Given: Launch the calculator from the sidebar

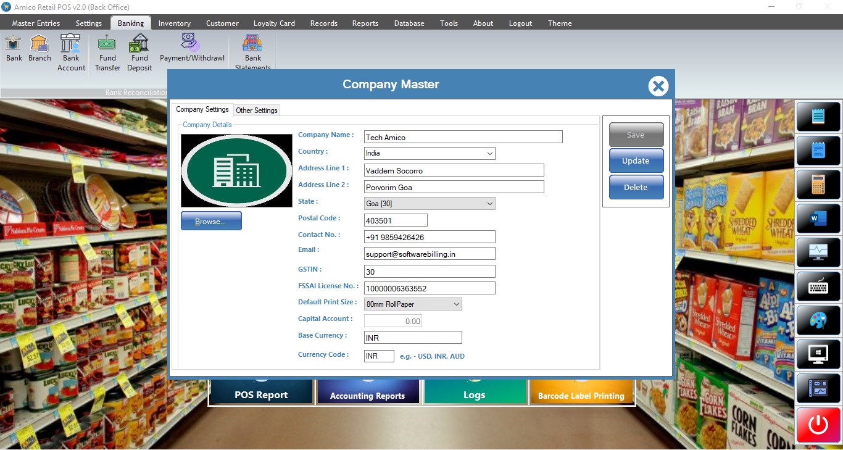Looking at the screenshot, I should pos(818,185).
